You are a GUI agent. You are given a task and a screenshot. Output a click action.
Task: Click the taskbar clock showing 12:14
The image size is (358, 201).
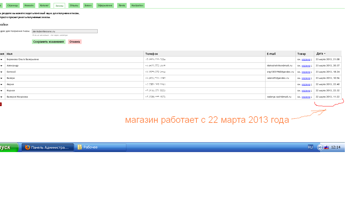336,147
